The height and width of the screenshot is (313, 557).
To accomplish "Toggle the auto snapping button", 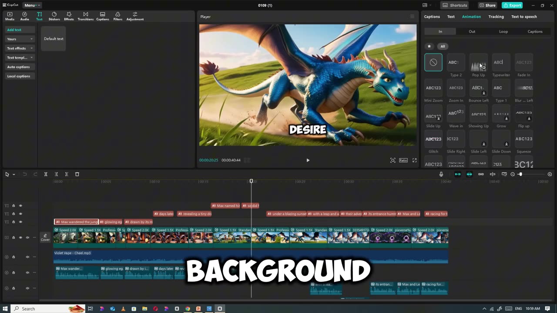I will point(469,174).
